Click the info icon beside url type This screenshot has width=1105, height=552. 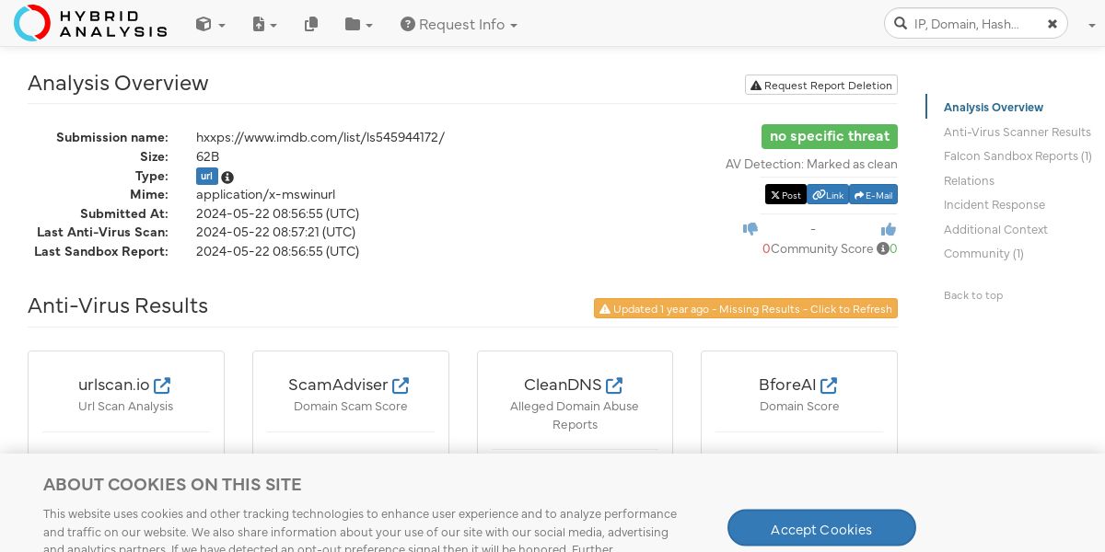227,178
